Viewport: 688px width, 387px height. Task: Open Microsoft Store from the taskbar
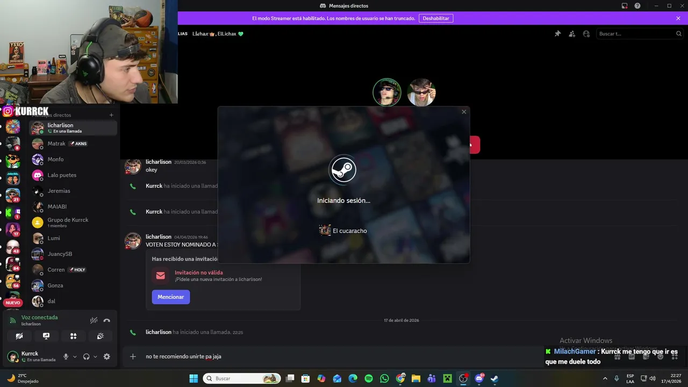(306, 378)
